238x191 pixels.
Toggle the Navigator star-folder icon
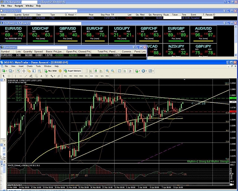[29, 71]
